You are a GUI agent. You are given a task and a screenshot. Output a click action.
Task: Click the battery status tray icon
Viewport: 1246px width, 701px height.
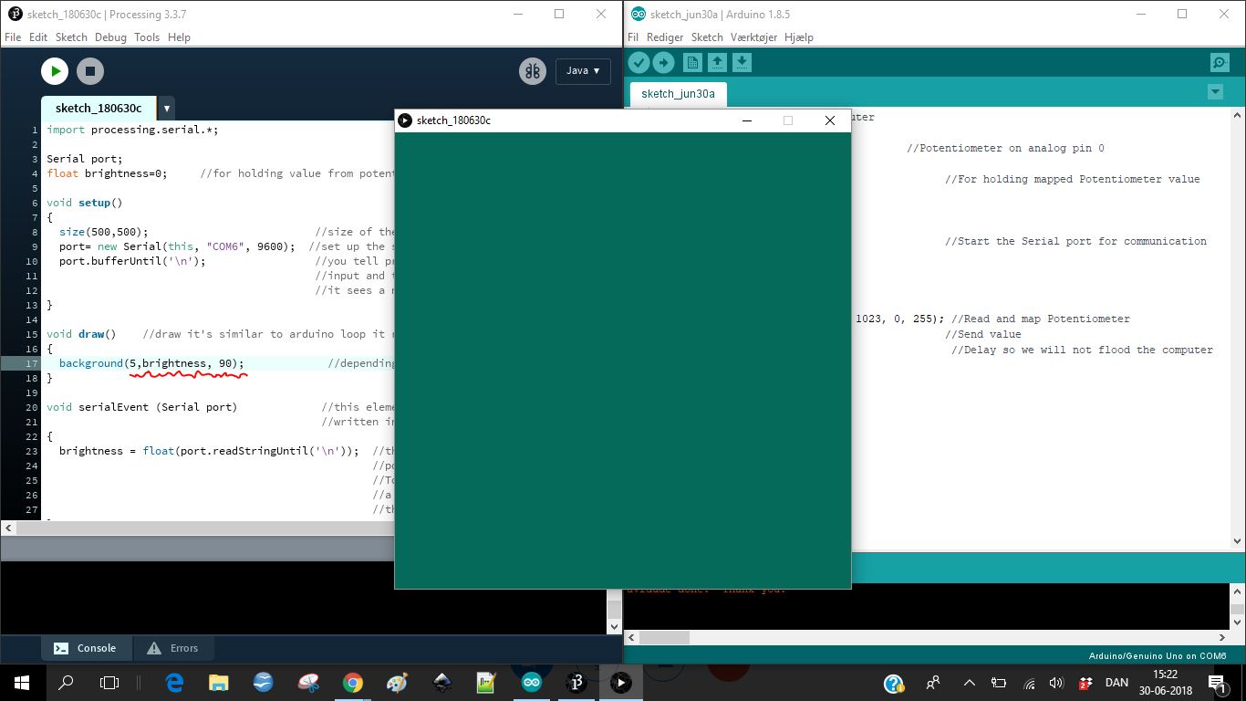[x=999, y=683]
